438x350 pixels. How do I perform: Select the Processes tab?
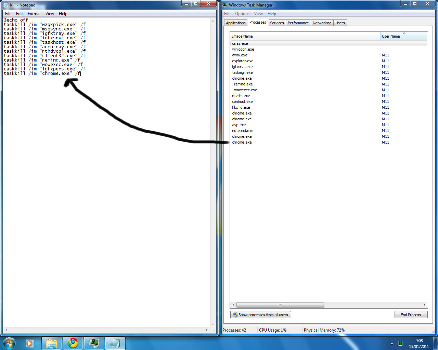point(258,22)
